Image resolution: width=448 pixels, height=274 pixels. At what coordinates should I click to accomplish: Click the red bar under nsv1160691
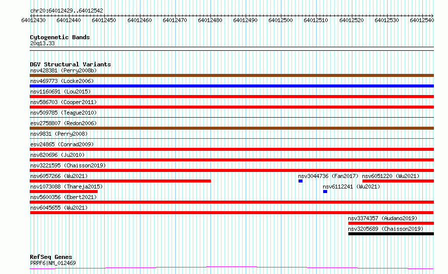(232, 97)
